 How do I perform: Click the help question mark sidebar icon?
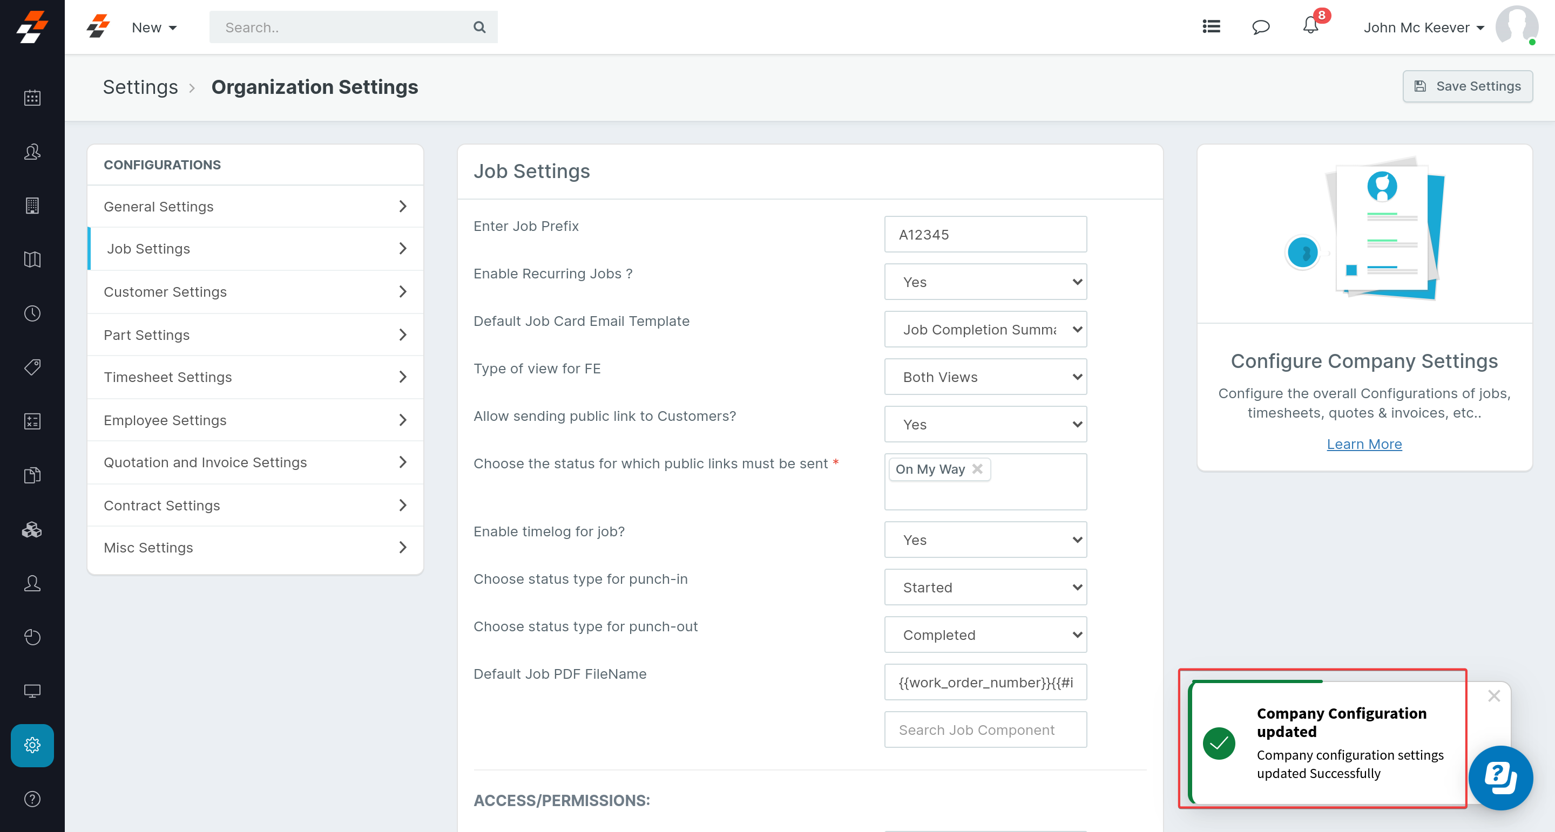tap(32, 799)
